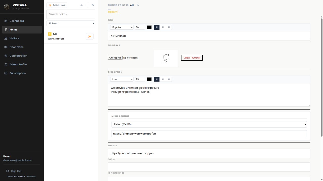Click the sparkle icon beside A11-Sinaholz

90,36
